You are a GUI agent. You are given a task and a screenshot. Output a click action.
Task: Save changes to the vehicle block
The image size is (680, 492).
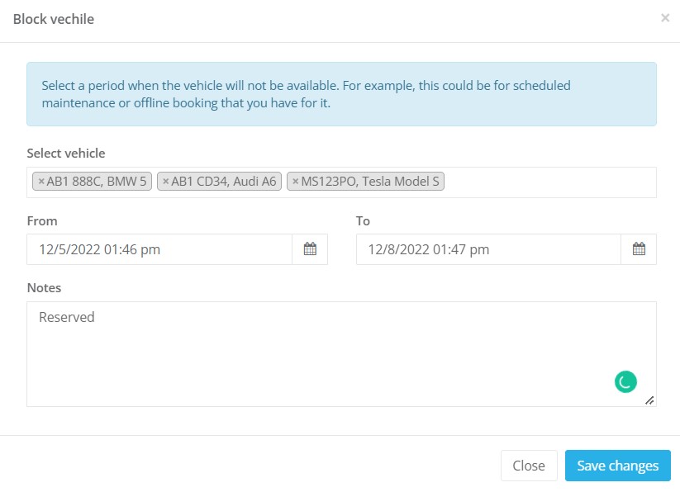617,466
